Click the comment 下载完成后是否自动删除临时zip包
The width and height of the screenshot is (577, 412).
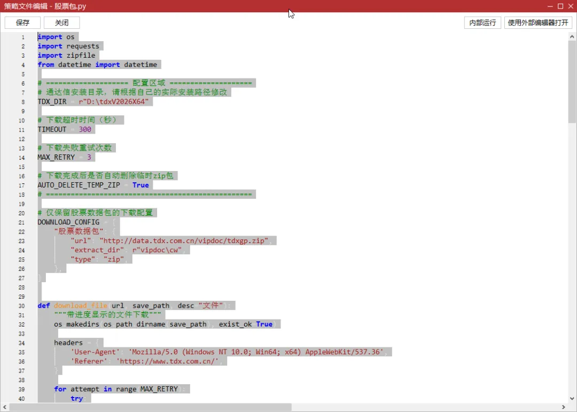[106, 176]
